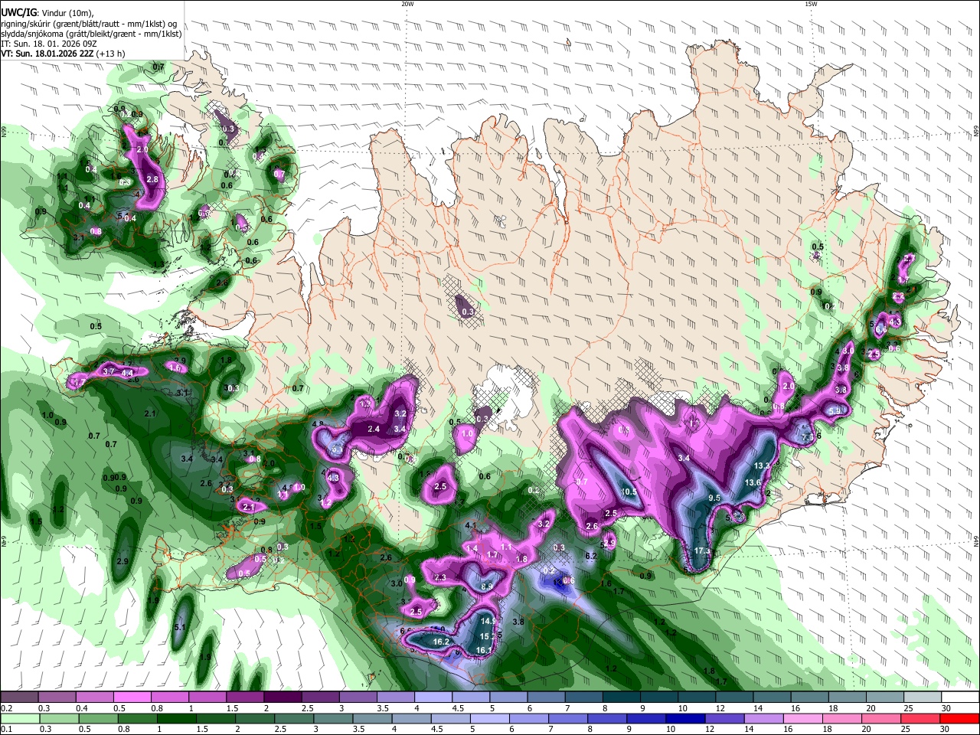Screen dimensions: 980x735
Task: Click the 2.8 value in the Westfjords
Action: coord(152,179)
